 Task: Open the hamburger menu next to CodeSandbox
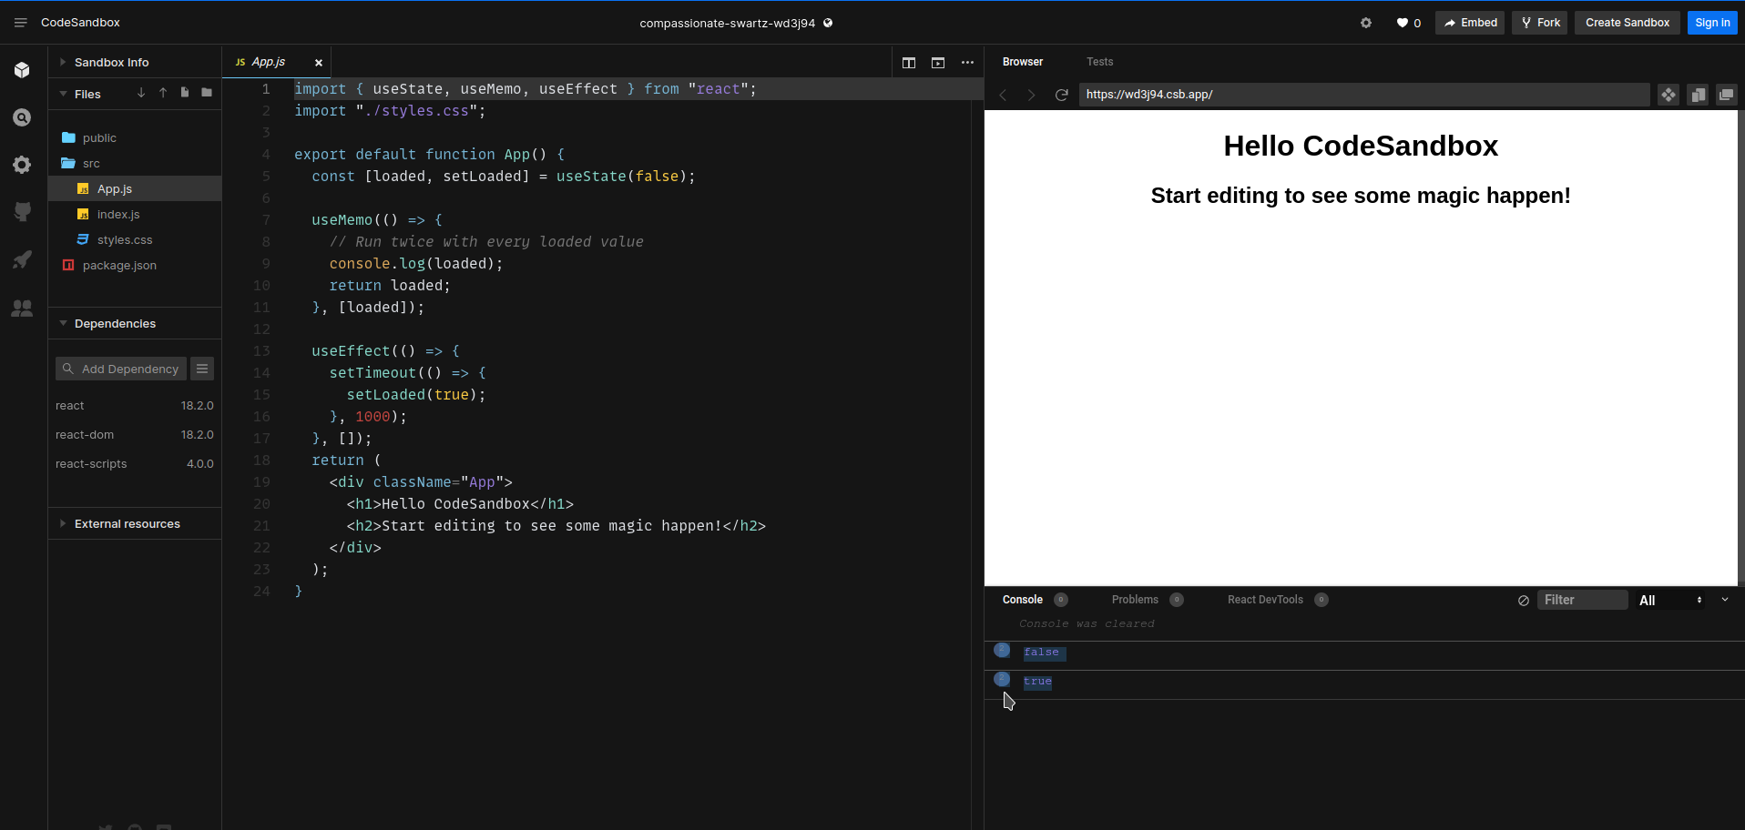click(x=20, y=23)
